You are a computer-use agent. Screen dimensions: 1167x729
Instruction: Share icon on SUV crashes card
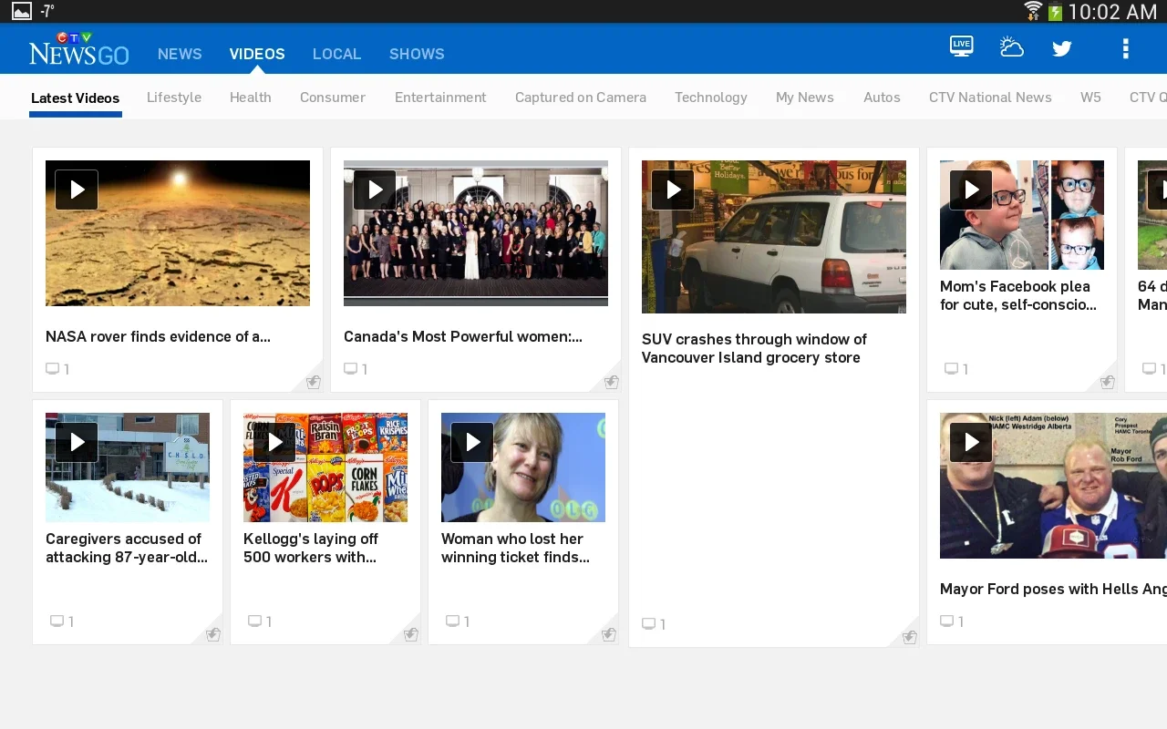(x=909, y=637)
